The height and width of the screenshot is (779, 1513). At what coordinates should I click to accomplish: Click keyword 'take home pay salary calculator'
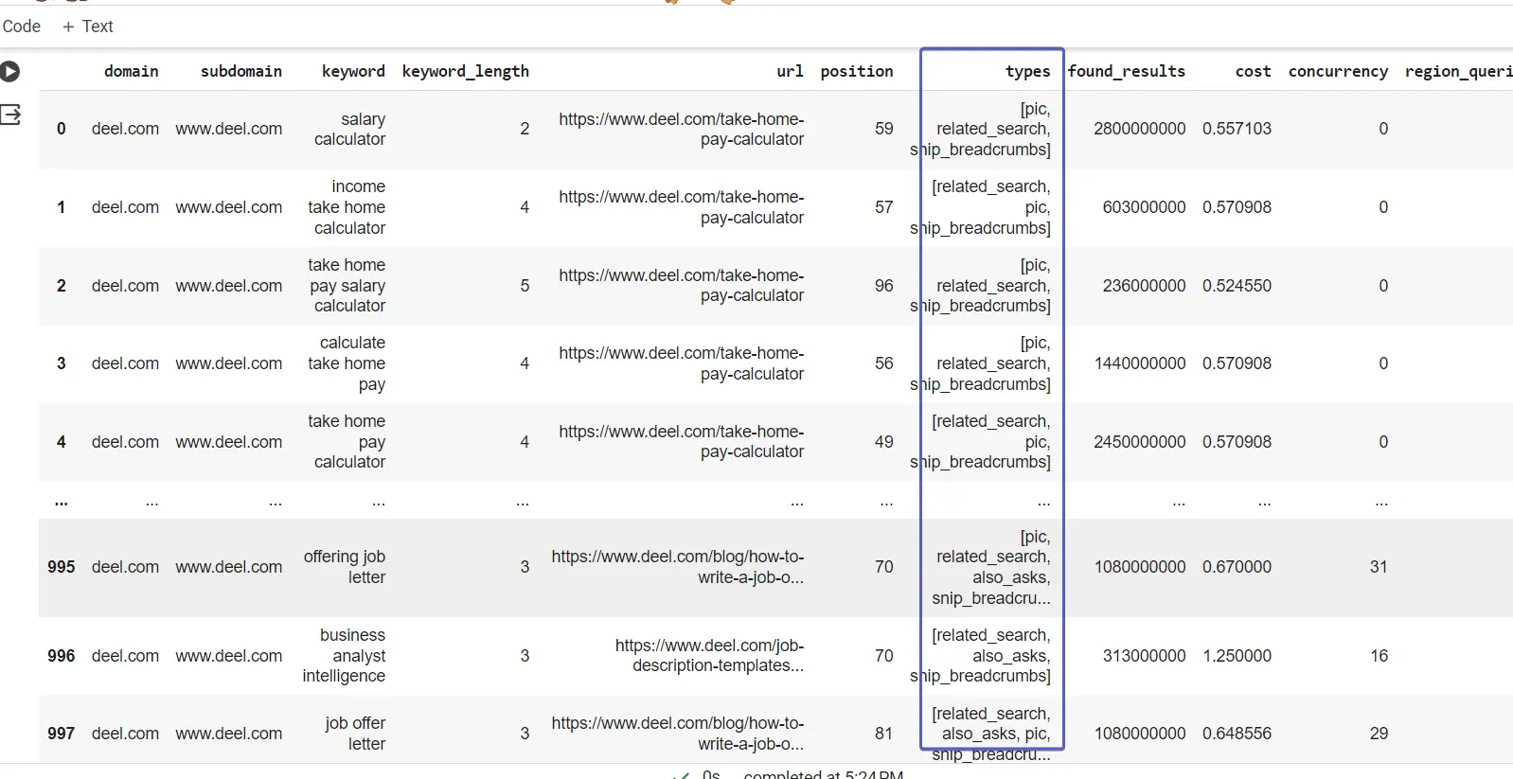coord(347,286)
